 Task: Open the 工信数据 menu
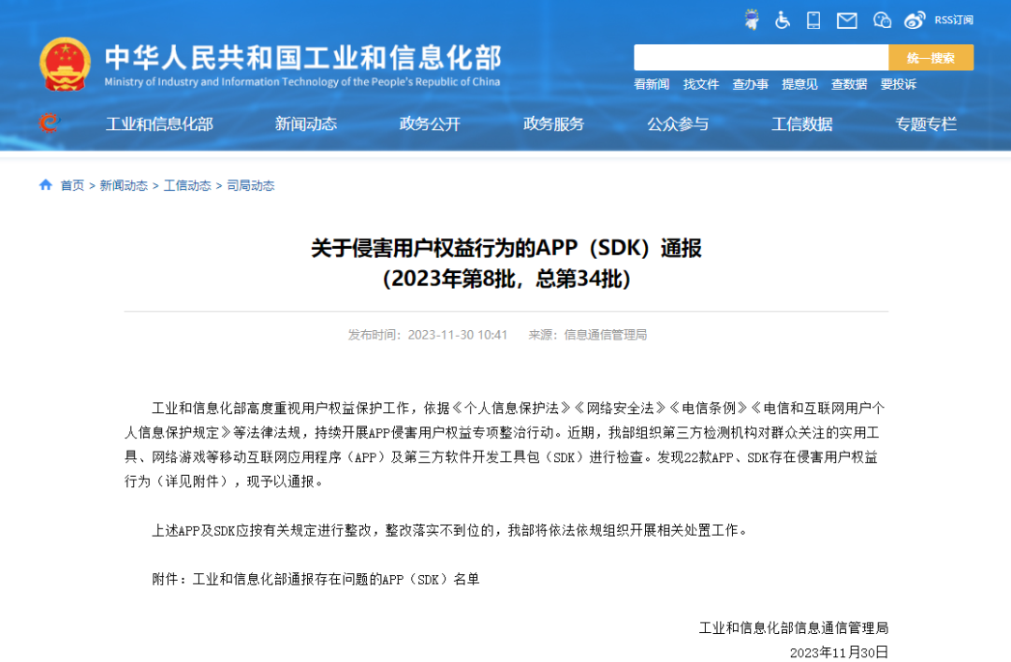801,123
